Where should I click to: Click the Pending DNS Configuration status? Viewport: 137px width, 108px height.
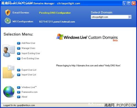[55, 13]
